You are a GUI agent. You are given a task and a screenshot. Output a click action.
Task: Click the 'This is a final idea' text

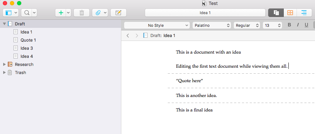tap(194, 110)
